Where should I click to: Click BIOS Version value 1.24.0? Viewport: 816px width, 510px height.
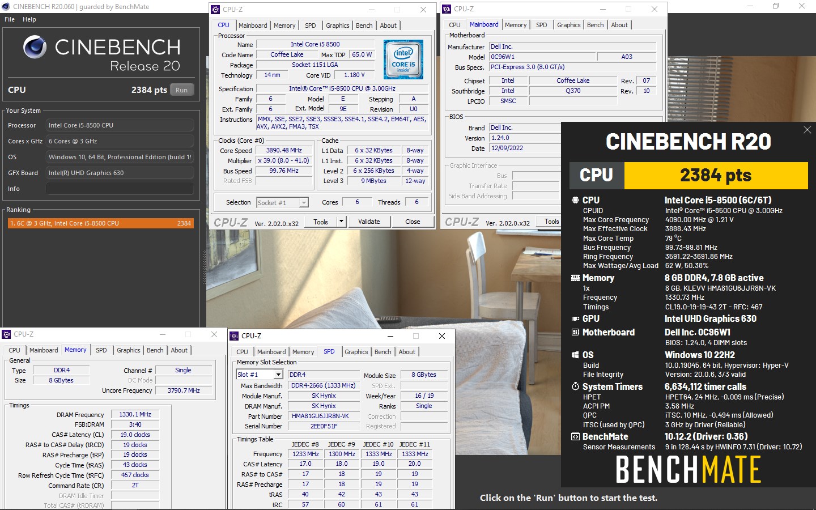524,138
